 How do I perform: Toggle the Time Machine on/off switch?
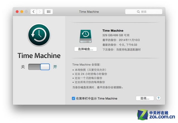[x=39, y=67]
